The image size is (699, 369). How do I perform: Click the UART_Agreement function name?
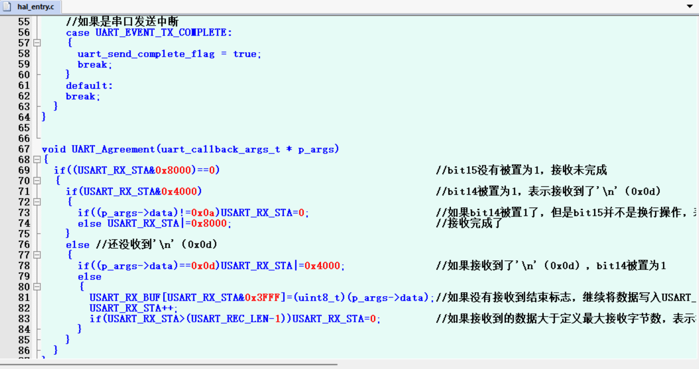point(113,149)
